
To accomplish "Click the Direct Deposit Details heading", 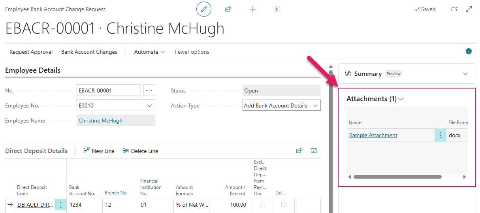I will pos(36,151).
